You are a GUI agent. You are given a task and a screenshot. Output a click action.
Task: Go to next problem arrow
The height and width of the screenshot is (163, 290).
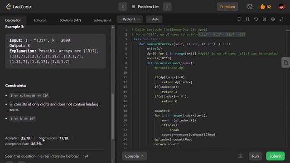(x=167, y=7)
